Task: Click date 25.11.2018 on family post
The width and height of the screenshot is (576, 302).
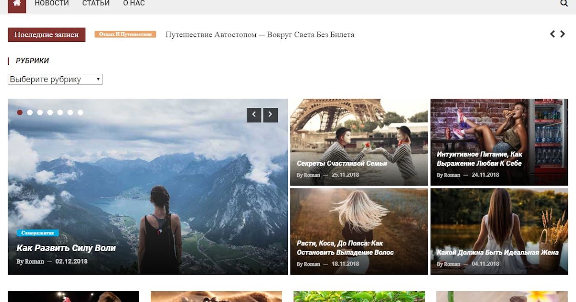Action: pos(345,175)
